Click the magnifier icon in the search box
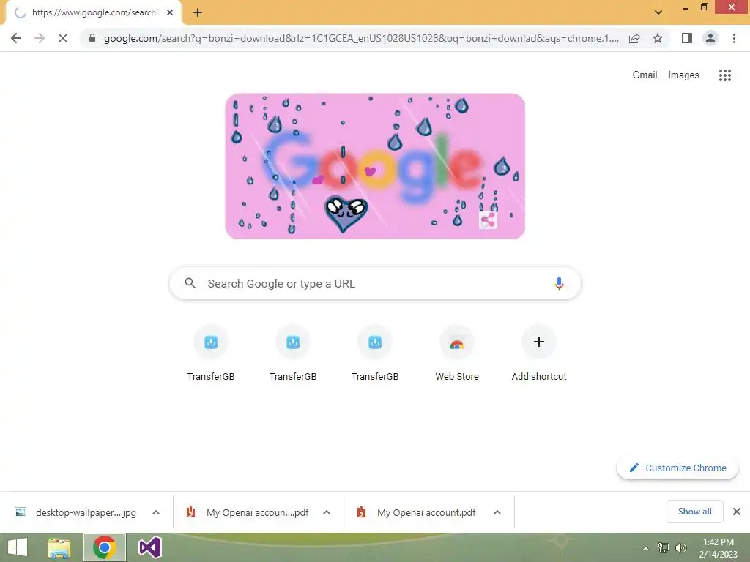750x562 pixels. click(190, 283)
